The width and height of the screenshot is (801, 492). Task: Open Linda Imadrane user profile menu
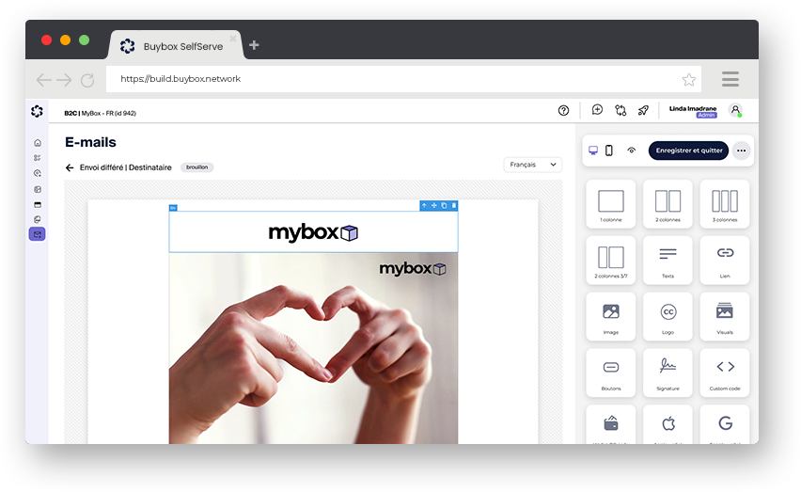coord(735,110)
